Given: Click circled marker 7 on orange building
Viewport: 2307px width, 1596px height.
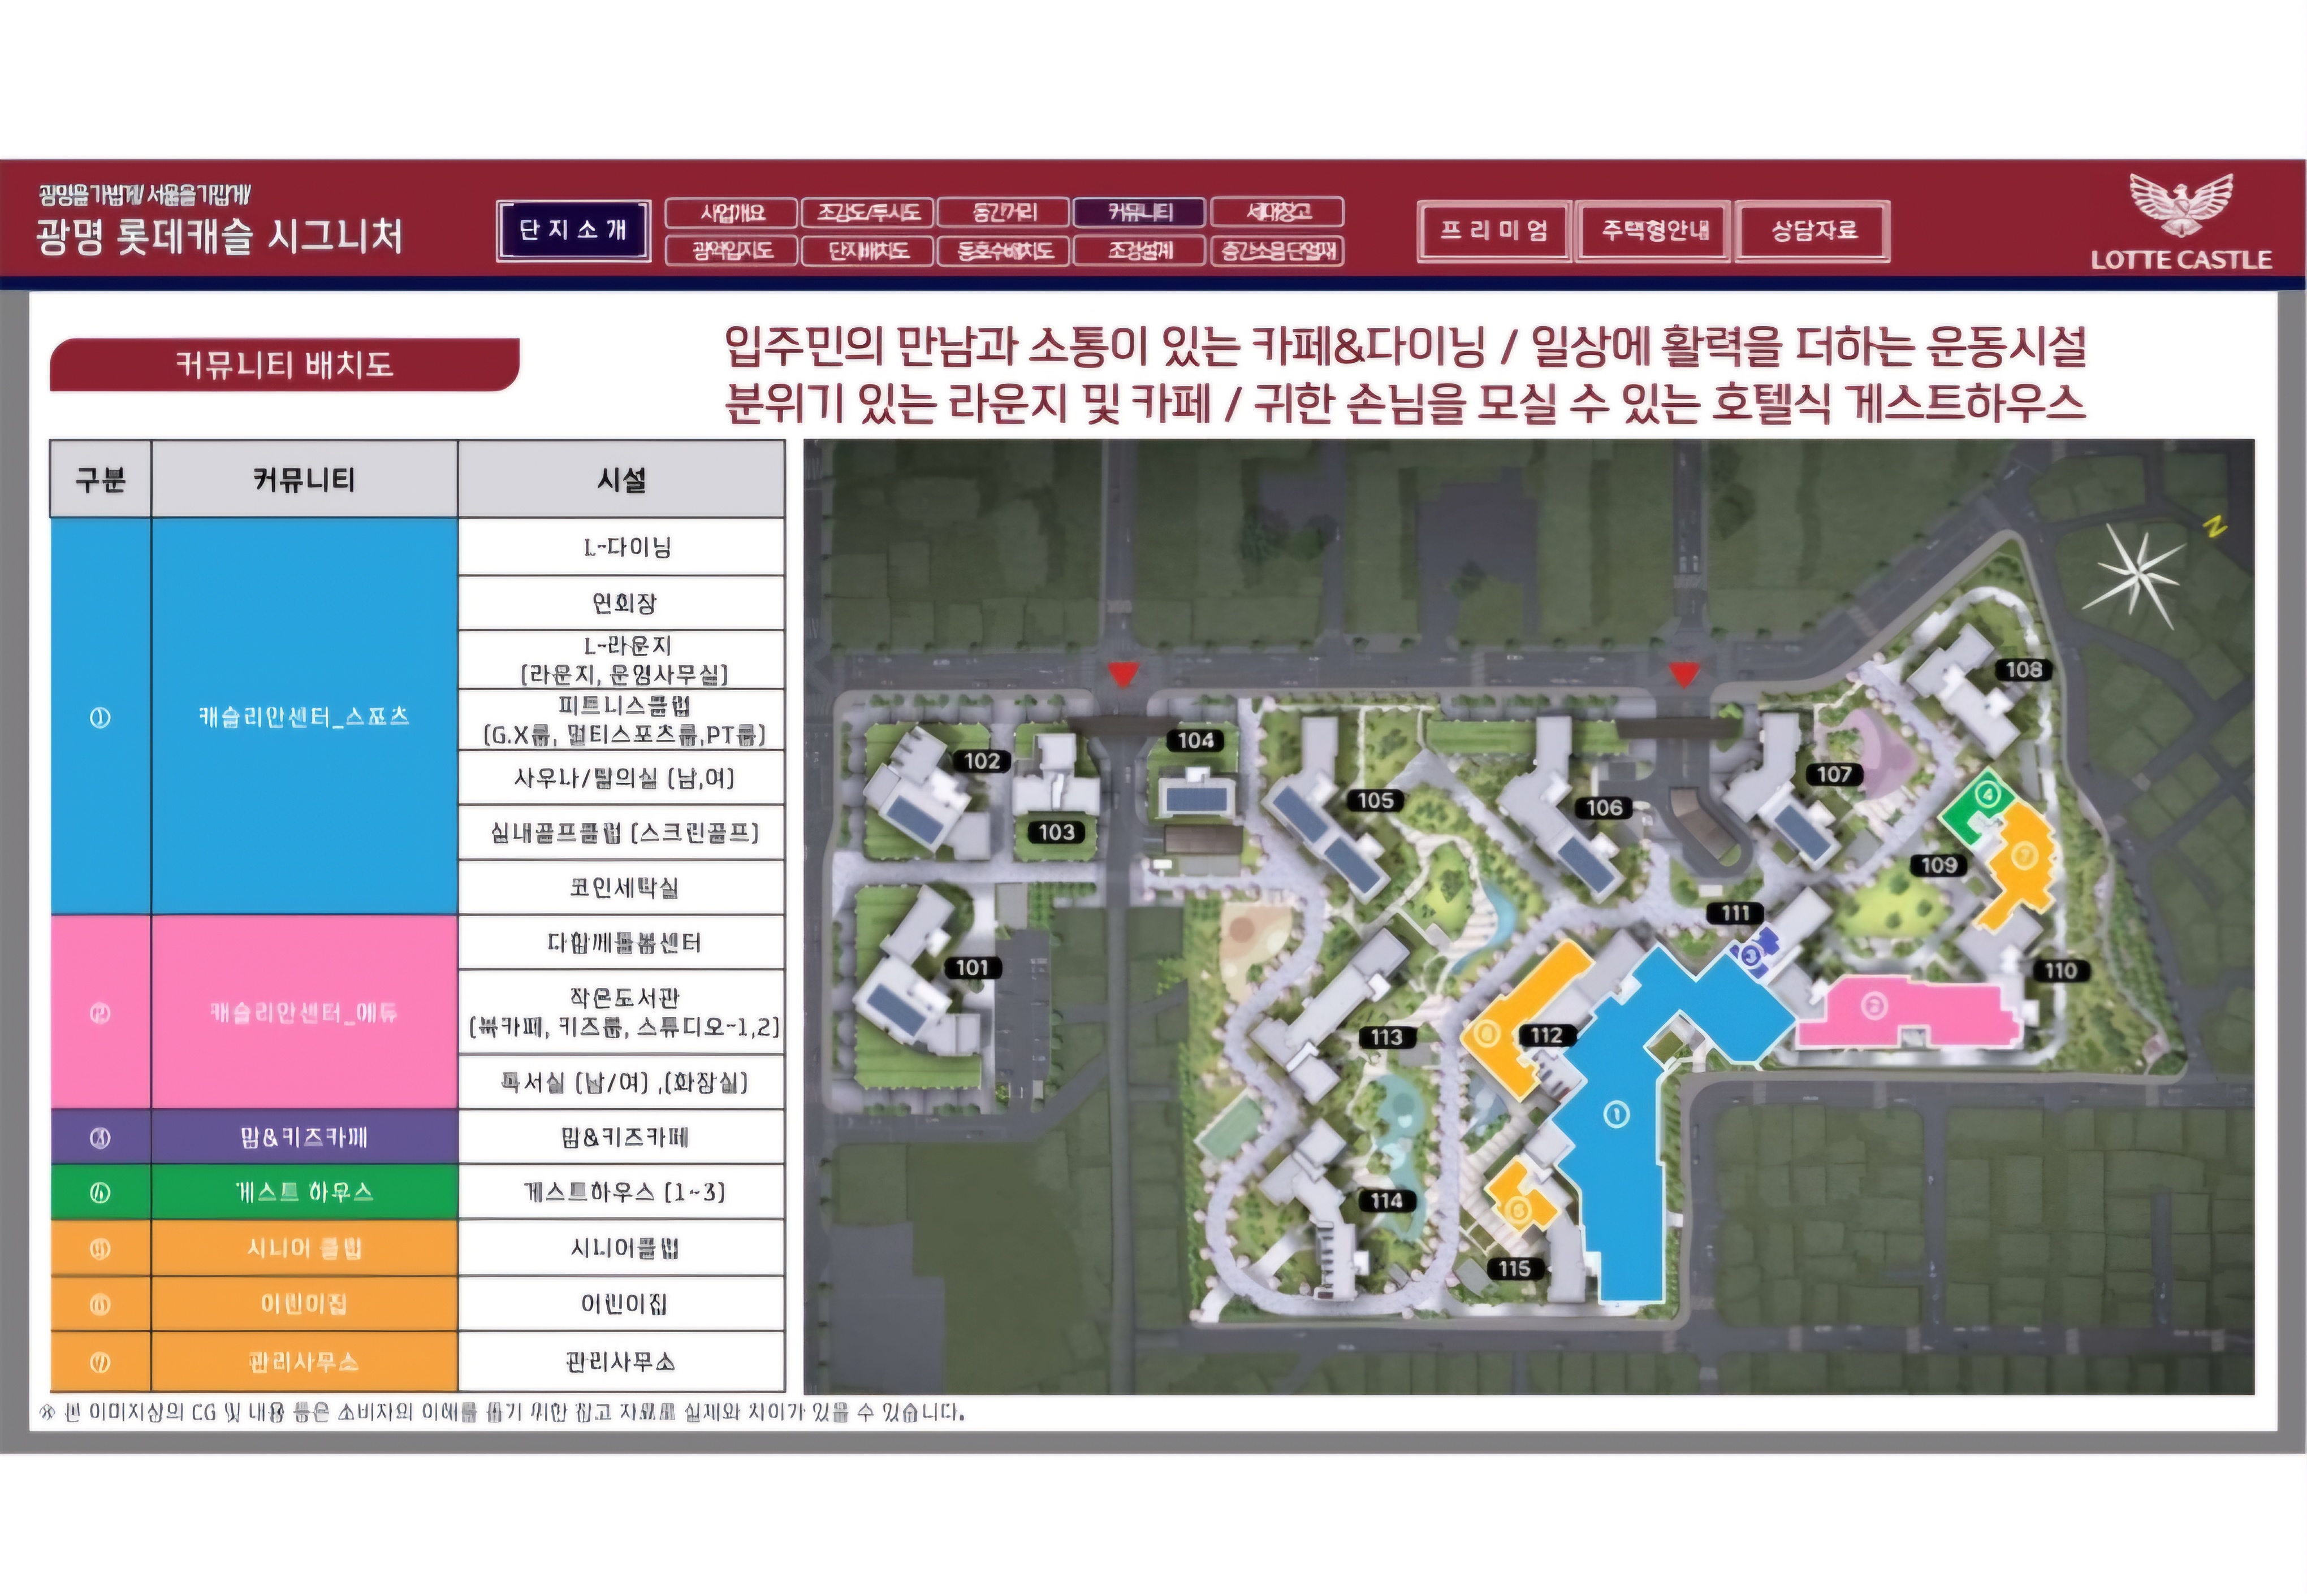Looking at the screenshot, I should (x=2024, y=855).
